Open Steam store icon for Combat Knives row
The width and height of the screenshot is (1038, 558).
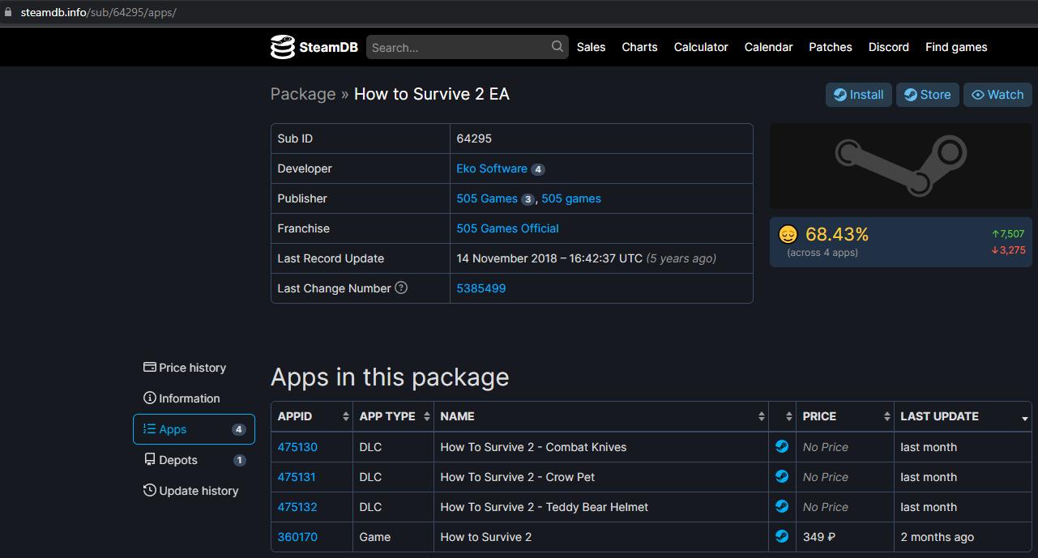tap(782, 446)
